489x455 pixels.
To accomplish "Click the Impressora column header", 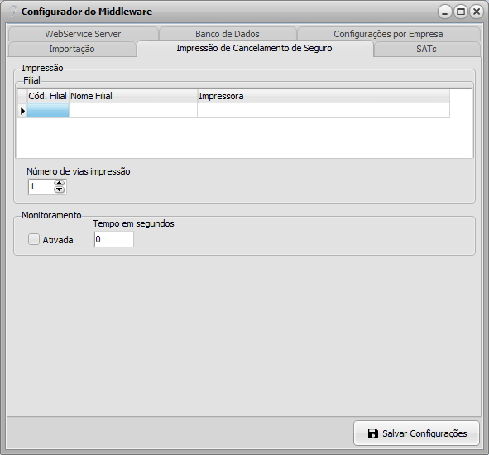I will (324, 96).
